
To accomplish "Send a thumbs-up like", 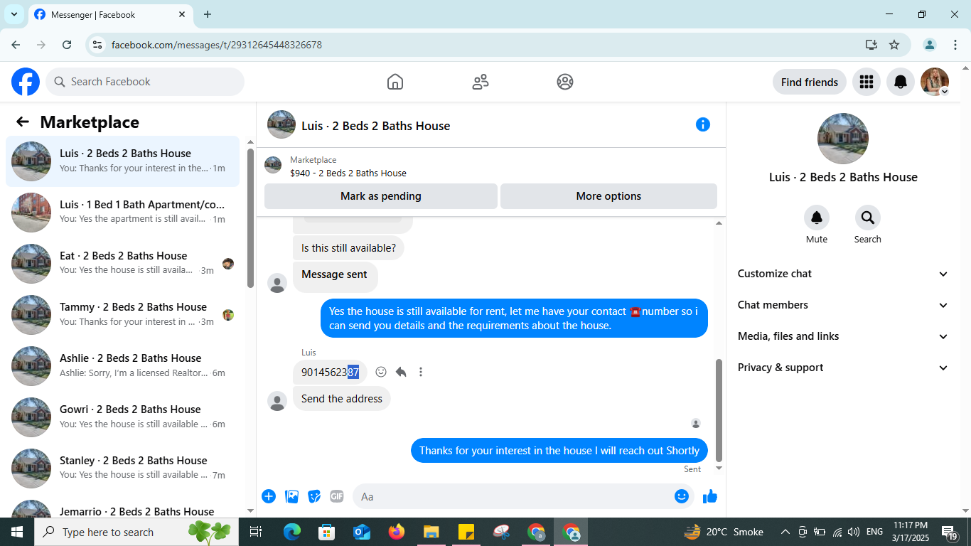I will pos(710,496).
